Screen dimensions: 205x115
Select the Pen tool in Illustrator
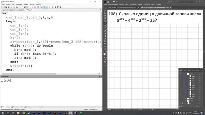pos(105,16)
